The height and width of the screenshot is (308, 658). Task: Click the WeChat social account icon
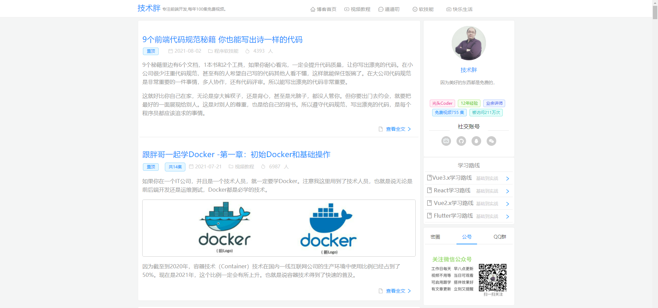(491, 141)
